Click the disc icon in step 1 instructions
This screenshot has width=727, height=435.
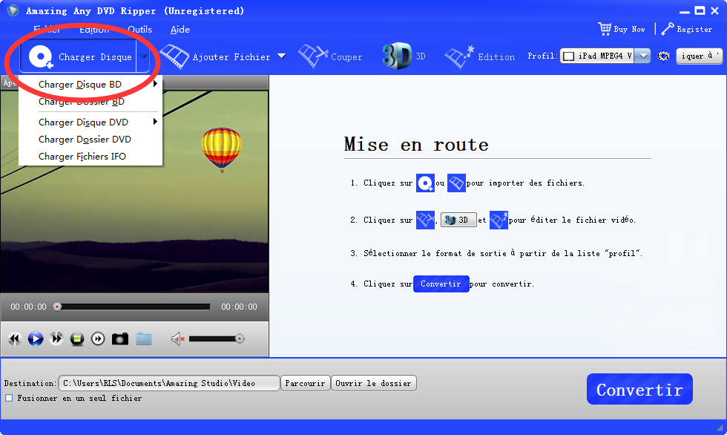(x=425, y=183)
